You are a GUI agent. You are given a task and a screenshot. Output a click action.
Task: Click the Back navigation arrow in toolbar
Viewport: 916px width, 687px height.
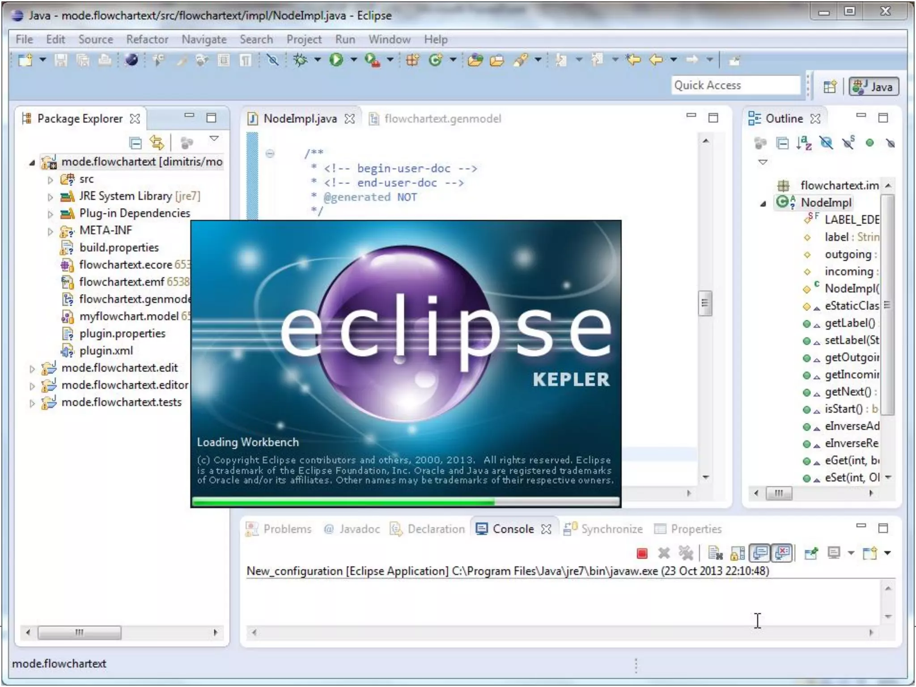pyautogui.click(x=656, y=59)
